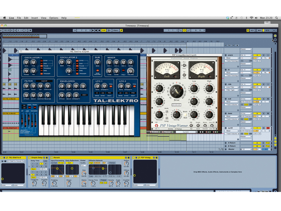Open the Options menu
Viewport: 281px width, 211px height.
point(54,18)
